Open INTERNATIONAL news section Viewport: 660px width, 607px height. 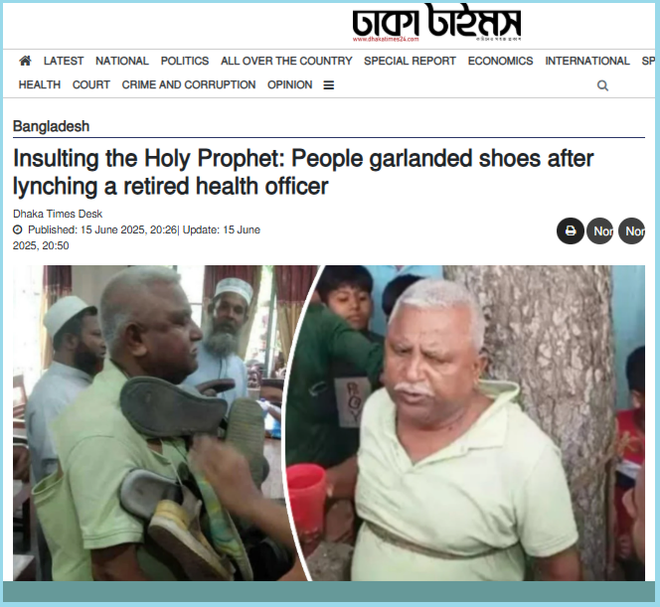click(587, 61)
